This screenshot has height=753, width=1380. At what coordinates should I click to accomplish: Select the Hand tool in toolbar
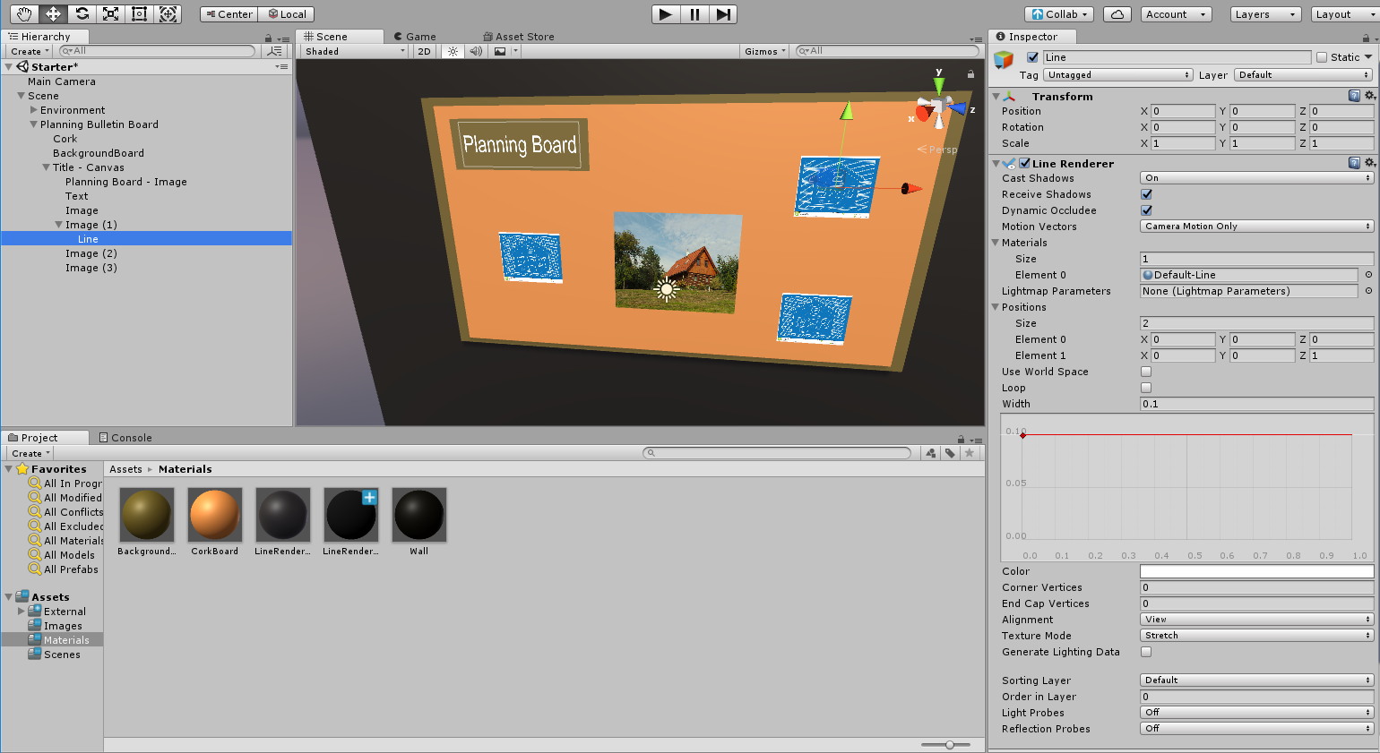(x=24, y=13)
